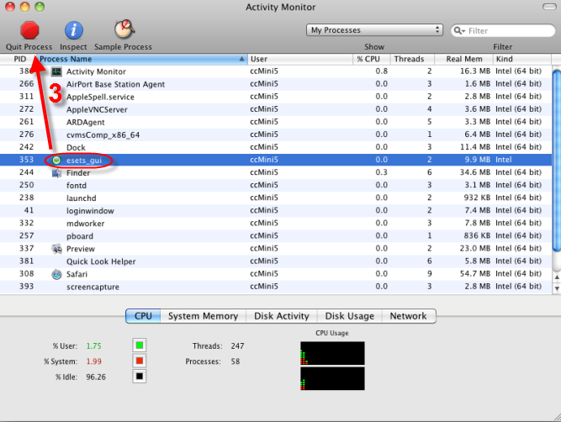
Task: Open the Disk Activity tab
Action: coord(282,316)
